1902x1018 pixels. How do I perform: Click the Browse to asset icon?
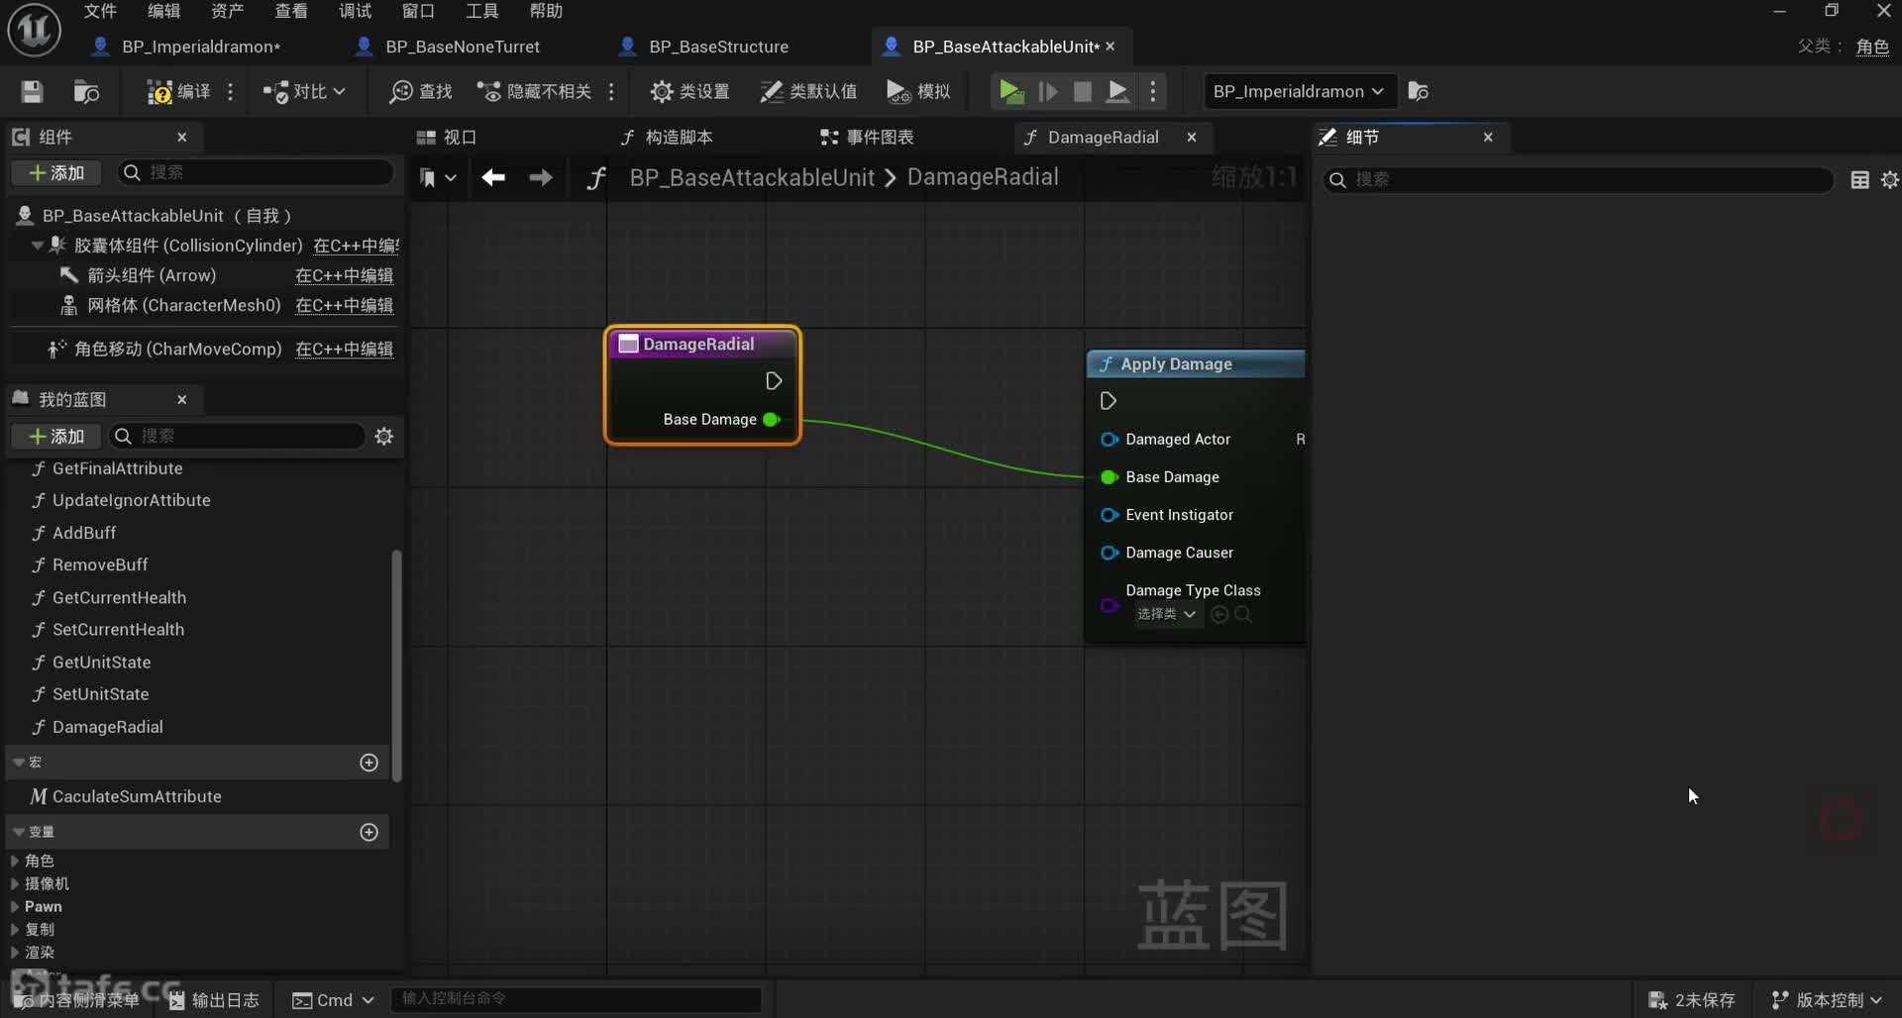point(86,91)
